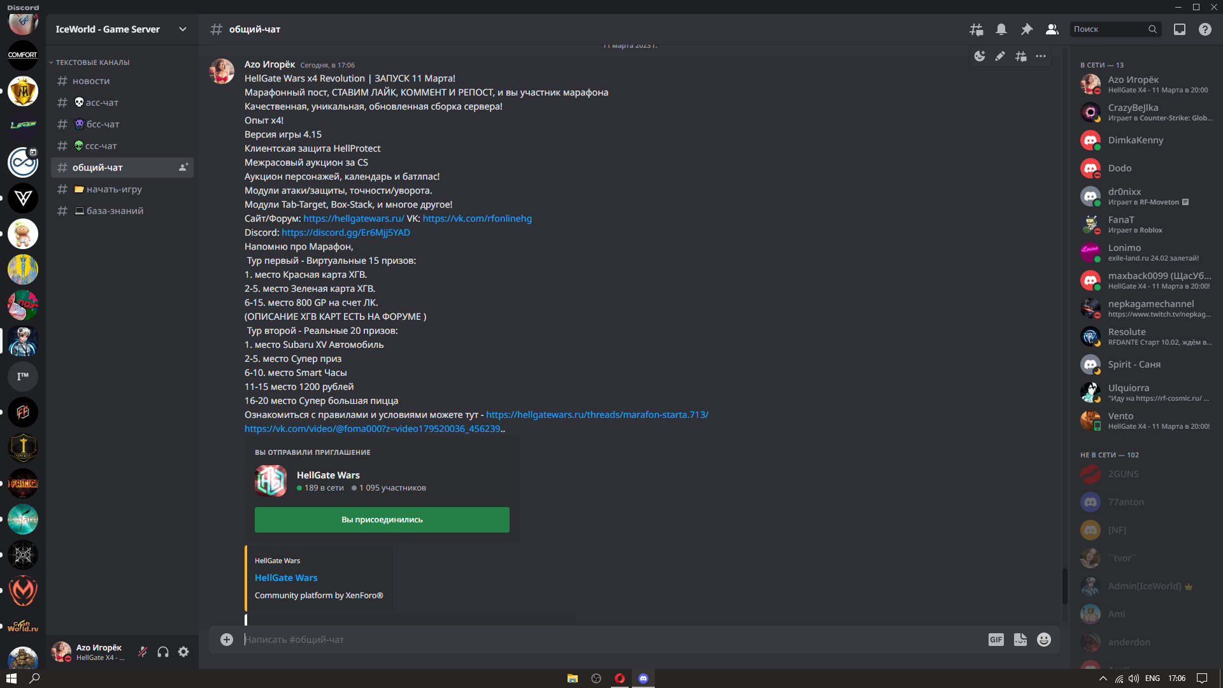Image resolution: width=1223 pixels, height=688 pixels.
Task: Open the Threads icon in channel header
Action: pos(976,29)
